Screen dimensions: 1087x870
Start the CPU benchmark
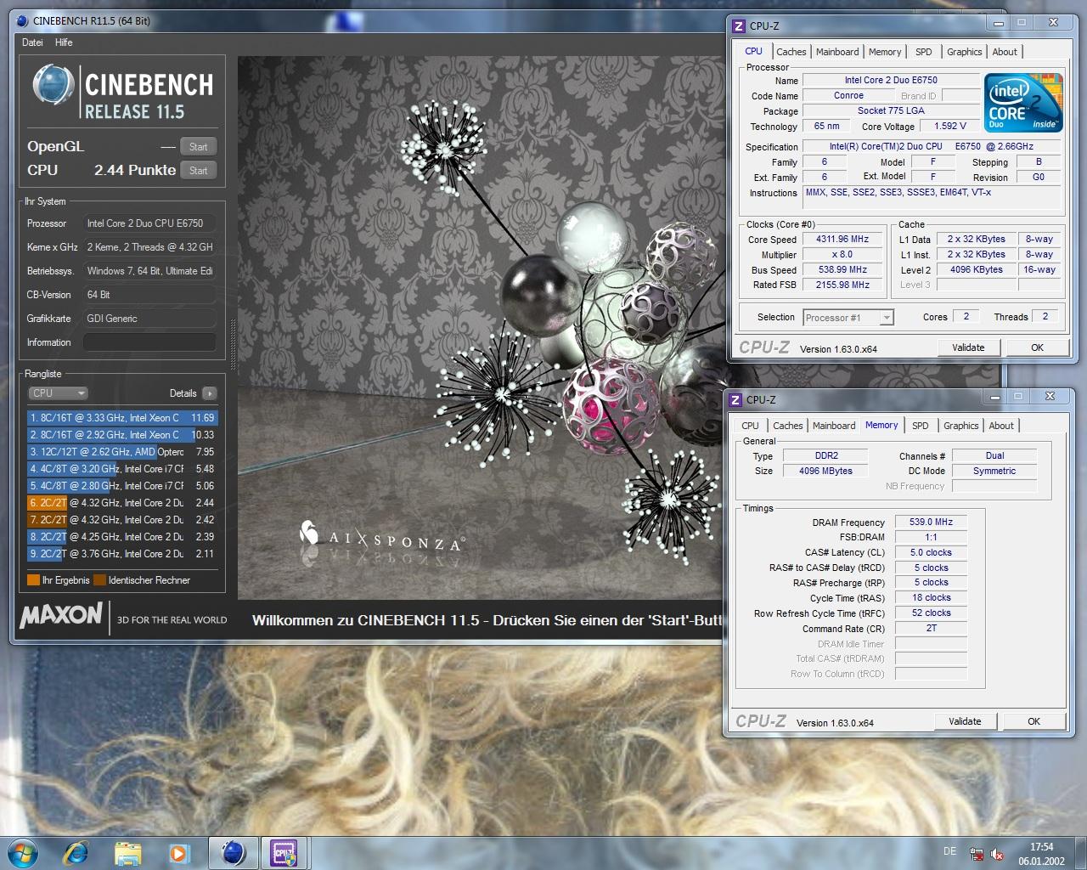pos(199,170)
